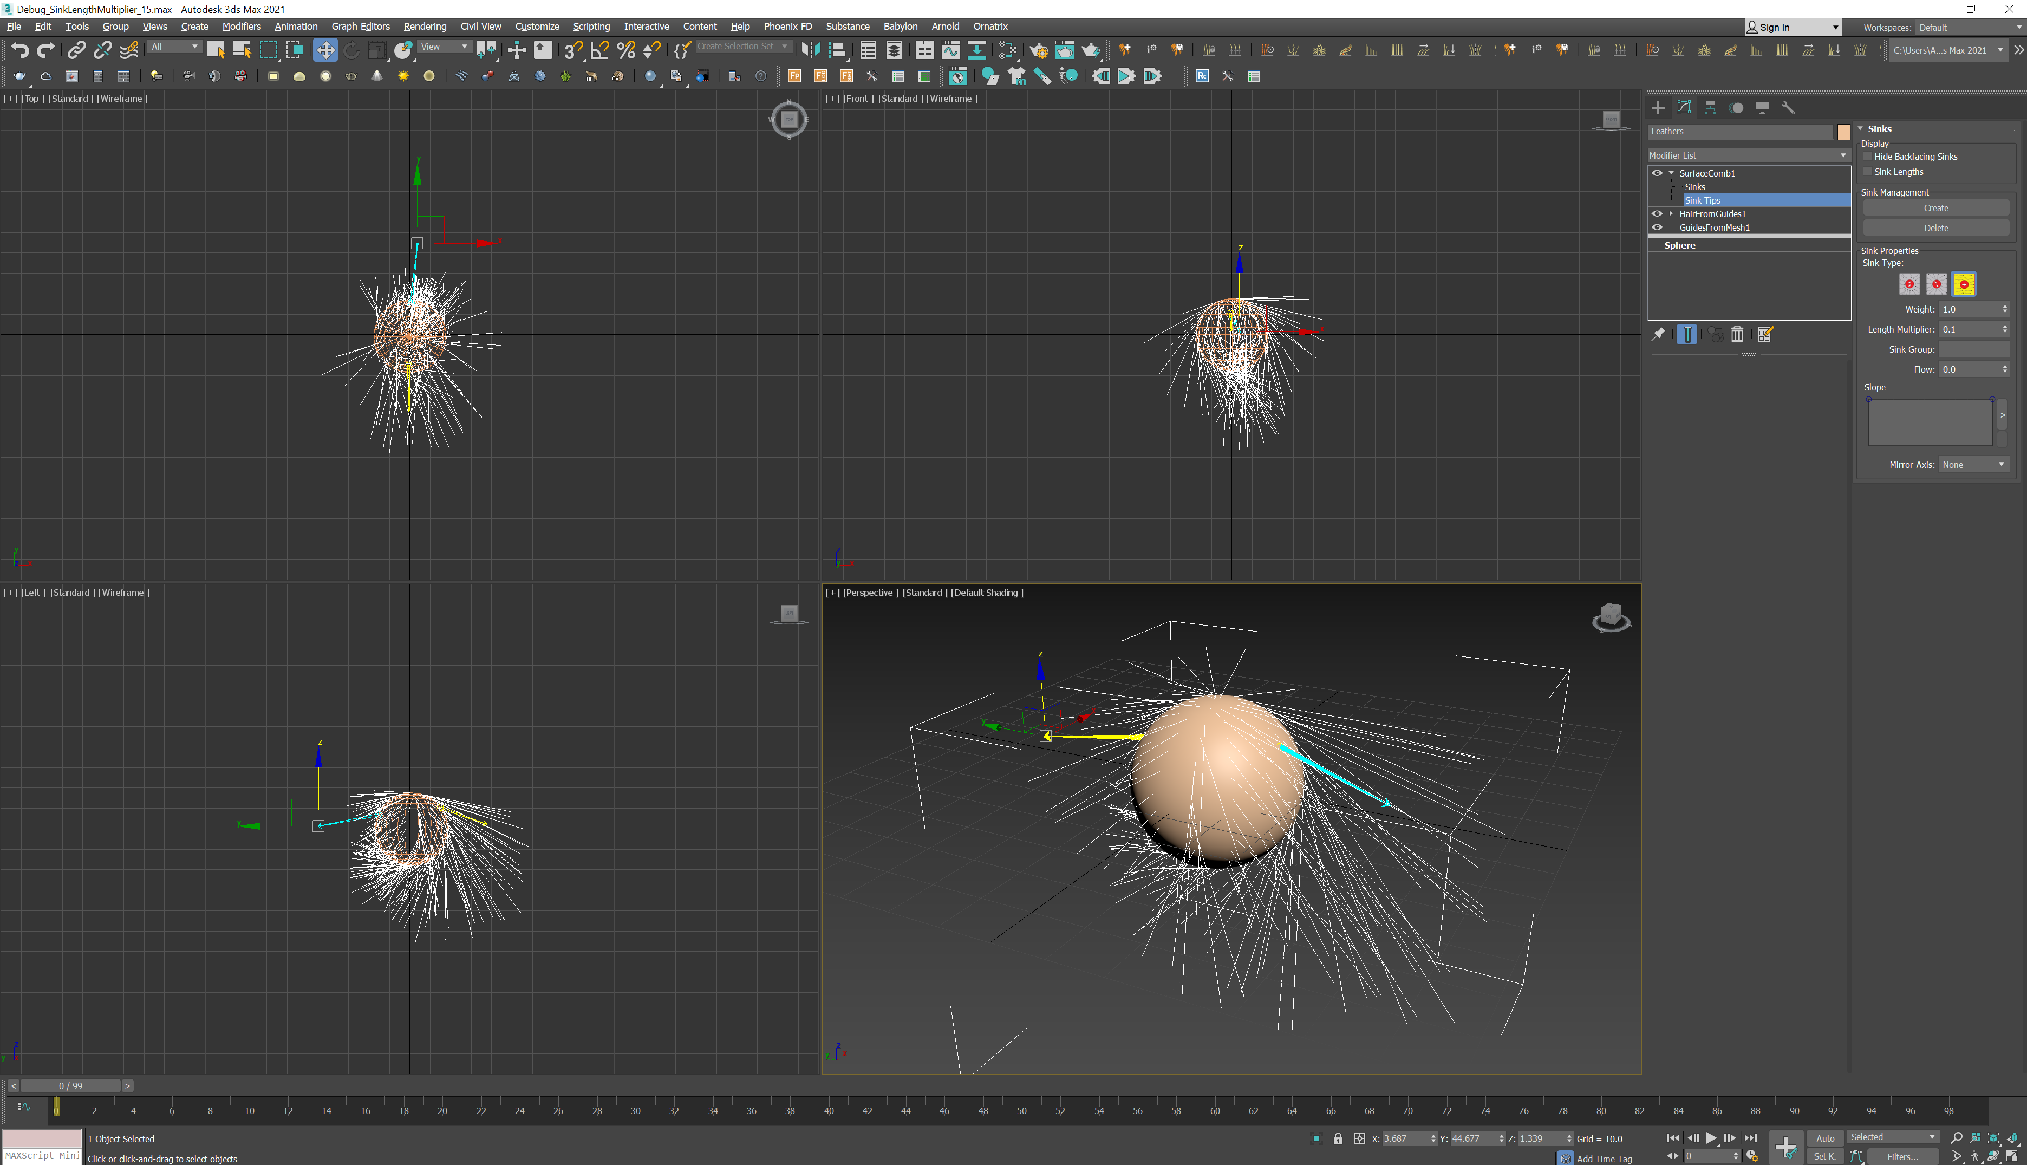Open Configure Modifier Sets icon
This screenshot has height=1165, width=2027.
coord(1765,335)
